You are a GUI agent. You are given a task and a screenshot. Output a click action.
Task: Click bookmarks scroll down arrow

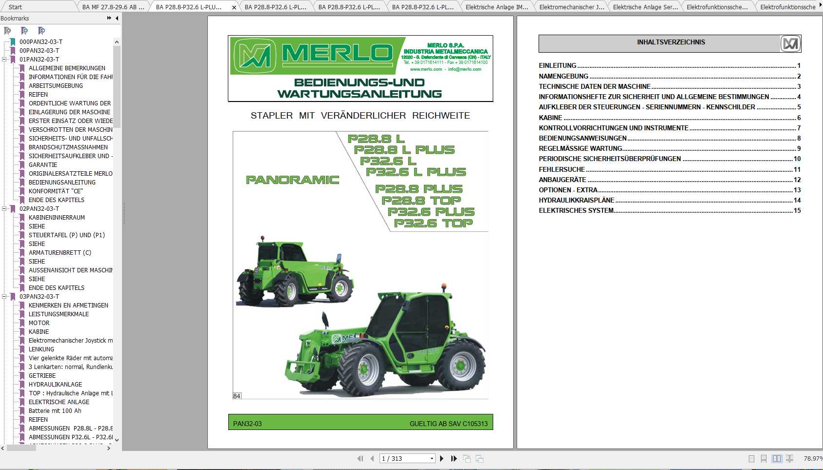[117, 440]
